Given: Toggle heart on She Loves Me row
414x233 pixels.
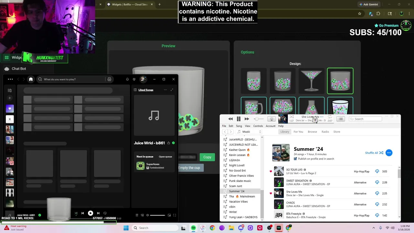Looking at the screenshot, I should (x=271, y=194).
